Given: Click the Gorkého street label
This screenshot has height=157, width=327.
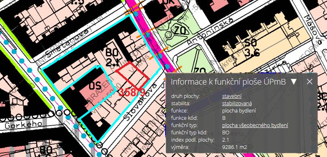Looking at the screenshot, I should [x=23, y=125].
